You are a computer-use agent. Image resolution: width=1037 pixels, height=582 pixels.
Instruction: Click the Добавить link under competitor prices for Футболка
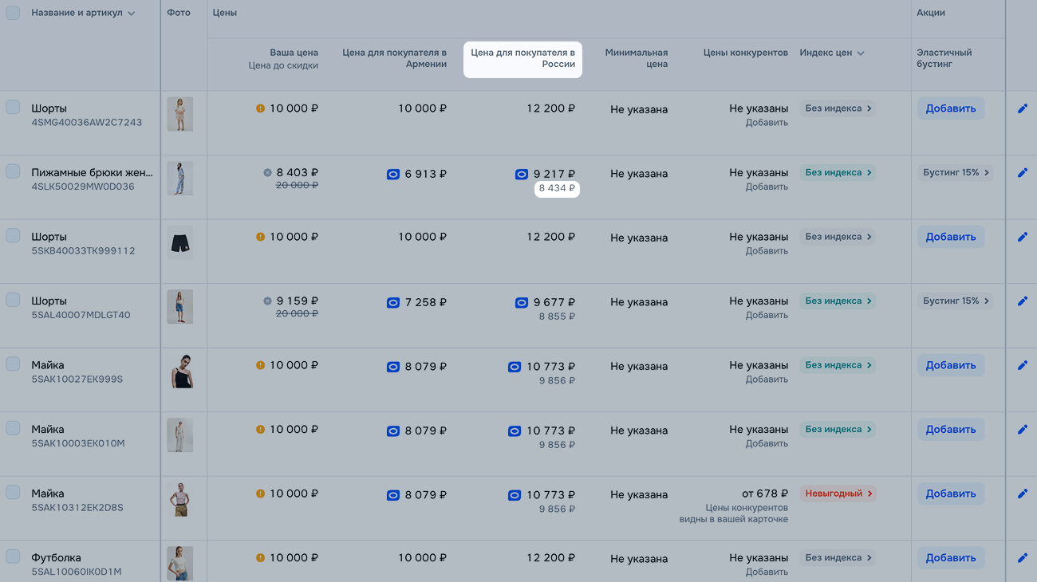pos(767,572)
